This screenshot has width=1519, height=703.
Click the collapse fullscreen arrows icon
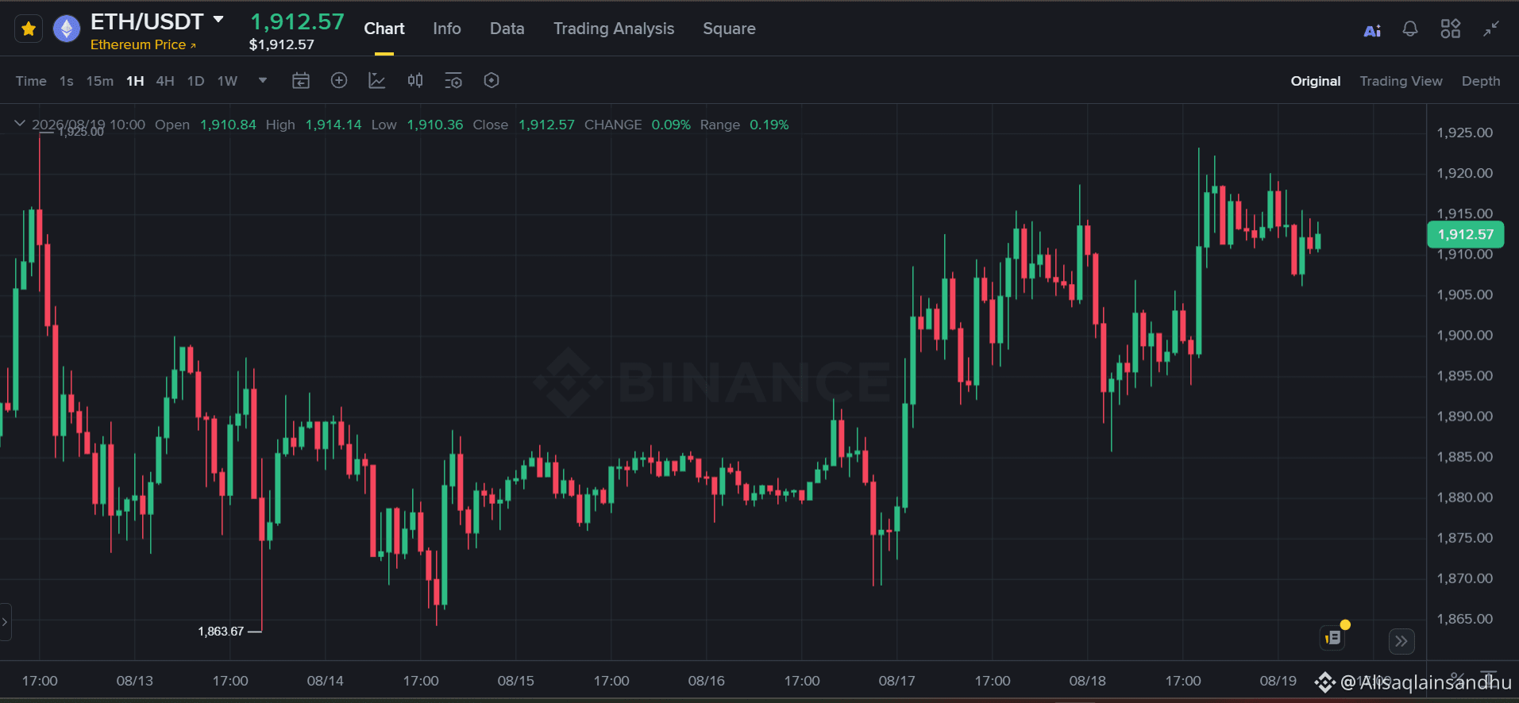[x=1491, y=29]
